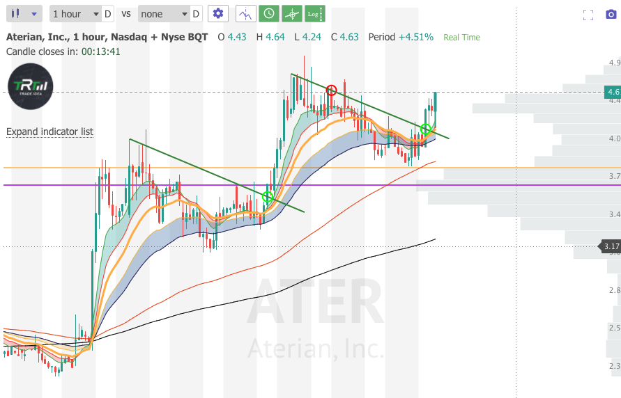The width and height of the screenshot is (621, 398).
Task: Click the "Candle closes in: 00:13:41" countdown
Action: 63,51
